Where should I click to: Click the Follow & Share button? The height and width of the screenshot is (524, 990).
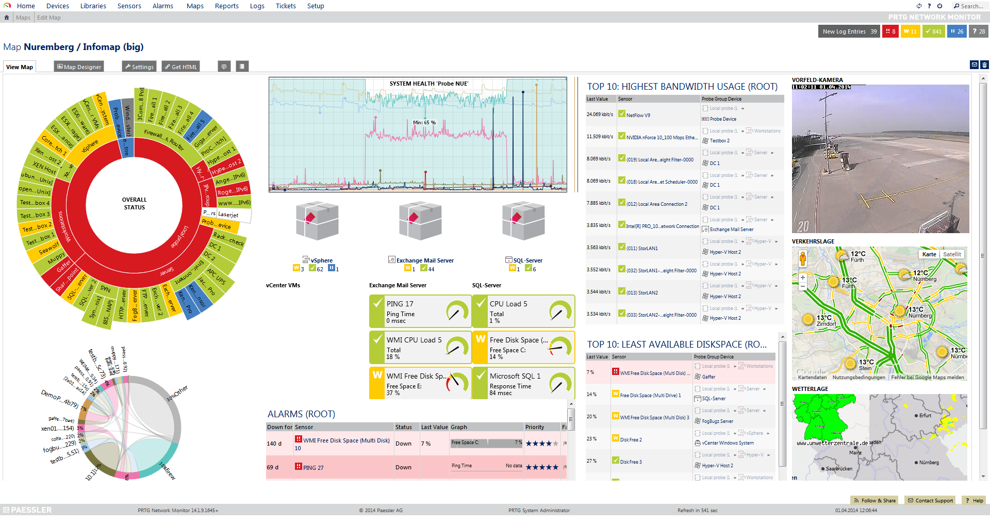point(874,500)
